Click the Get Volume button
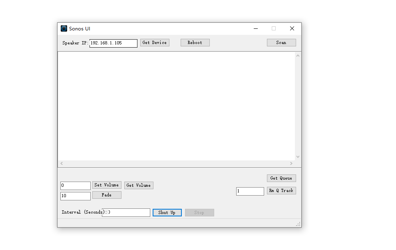The width and height of the screenshot is (396, 250). (139, 185)
